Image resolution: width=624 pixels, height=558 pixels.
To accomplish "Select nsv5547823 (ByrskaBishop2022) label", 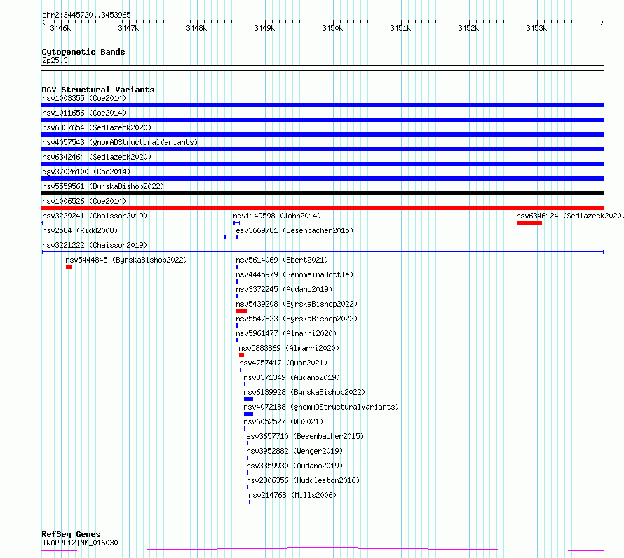I will click(x=297, y=319).
